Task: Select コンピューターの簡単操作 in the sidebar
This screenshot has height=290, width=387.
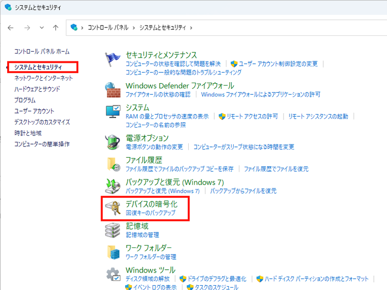Action: point(42,144)
